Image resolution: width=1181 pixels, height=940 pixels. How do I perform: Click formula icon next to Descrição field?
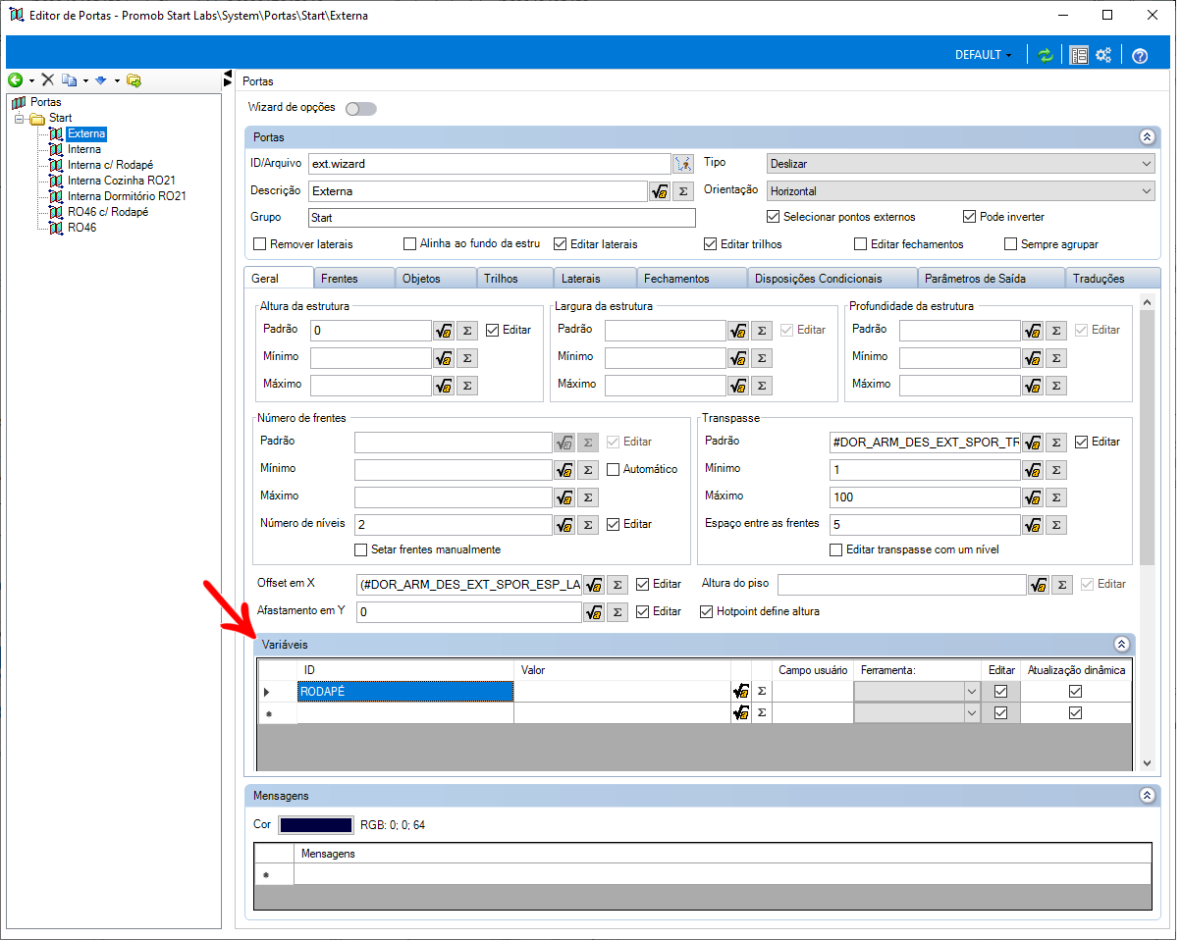tap(660, 191)
